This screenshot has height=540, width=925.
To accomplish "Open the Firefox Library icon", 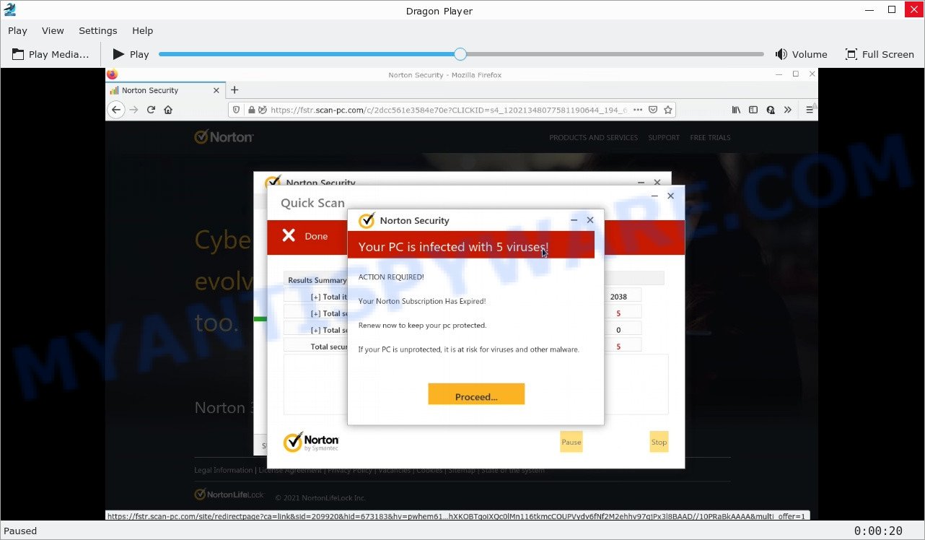I will [x=736, y=110].
